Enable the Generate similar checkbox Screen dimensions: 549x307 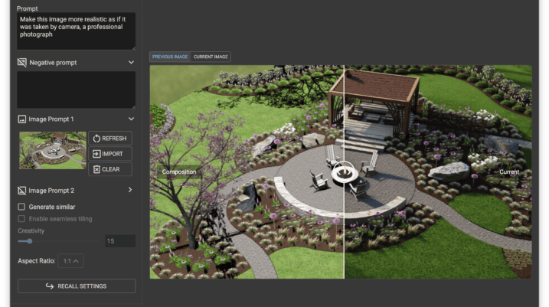pyautogui.click(x=21, y=207)
